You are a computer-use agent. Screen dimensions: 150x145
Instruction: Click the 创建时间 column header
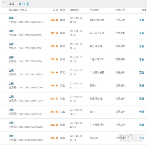74,10
